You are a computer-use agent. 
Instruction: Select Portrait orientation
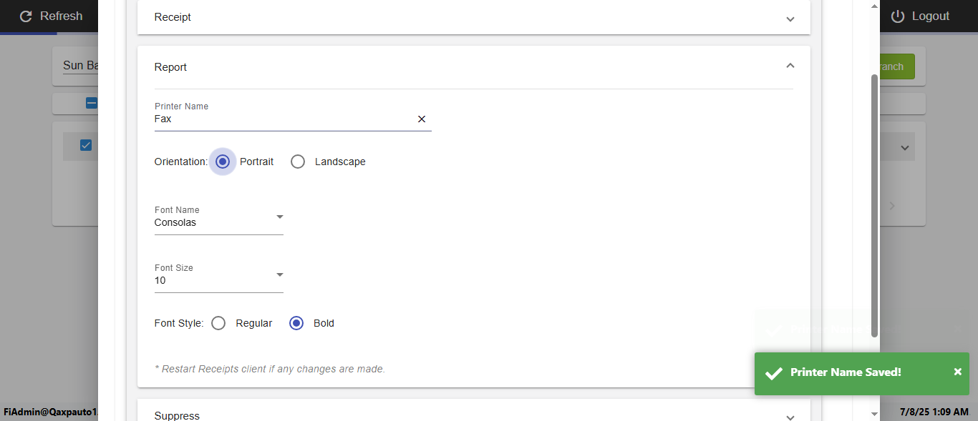click(223, 162)
